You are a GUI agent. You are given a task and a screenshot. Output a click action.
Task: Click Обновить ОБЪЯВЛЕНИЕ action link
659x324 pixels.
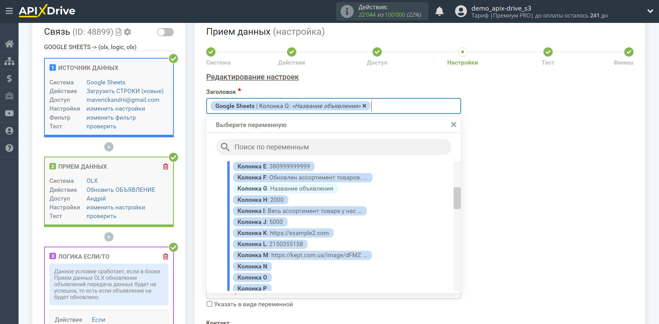coord(121,190)
